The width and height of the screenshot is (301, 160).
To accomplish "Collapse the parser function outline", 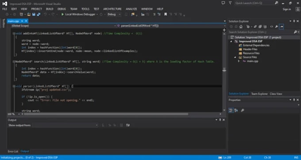I will tap(14, 86).
